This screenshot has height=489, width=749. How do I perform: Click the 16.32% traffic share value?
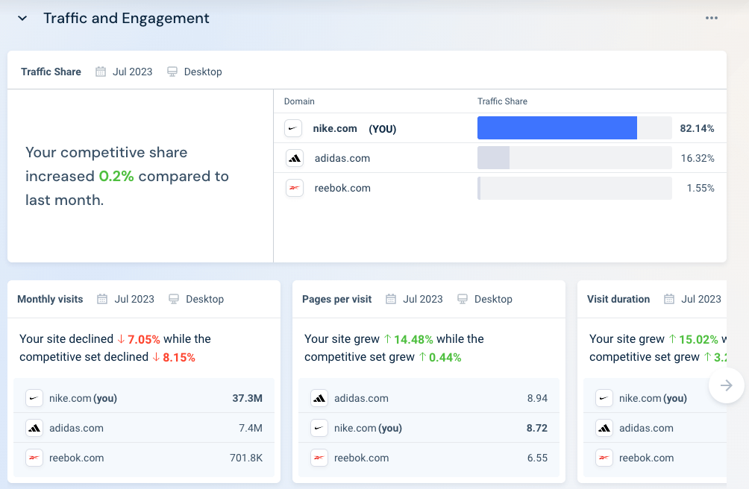coord(698,158)
